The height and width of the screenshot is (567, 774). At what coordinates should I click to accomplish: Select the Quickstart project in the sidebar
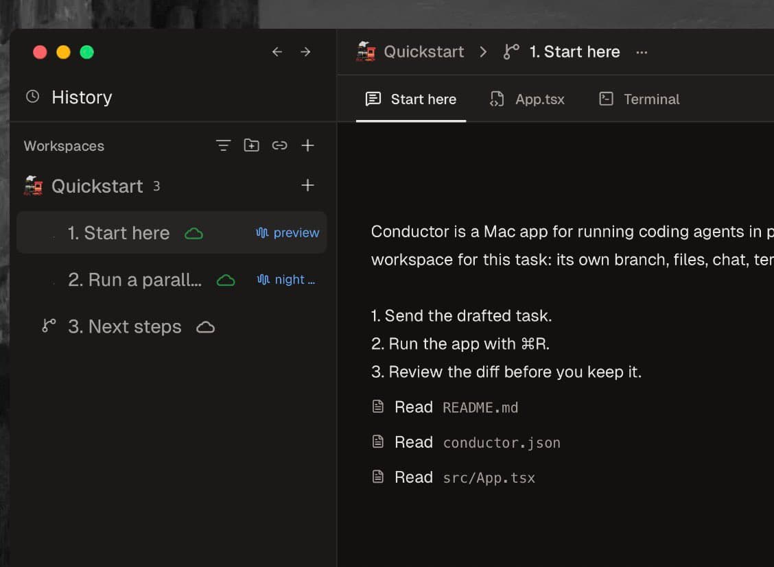click(97, 186)
